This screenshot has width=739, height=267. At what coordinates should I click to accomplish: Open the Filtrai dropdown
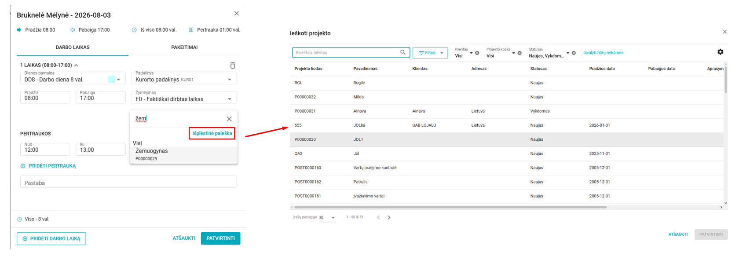(430, 53)
